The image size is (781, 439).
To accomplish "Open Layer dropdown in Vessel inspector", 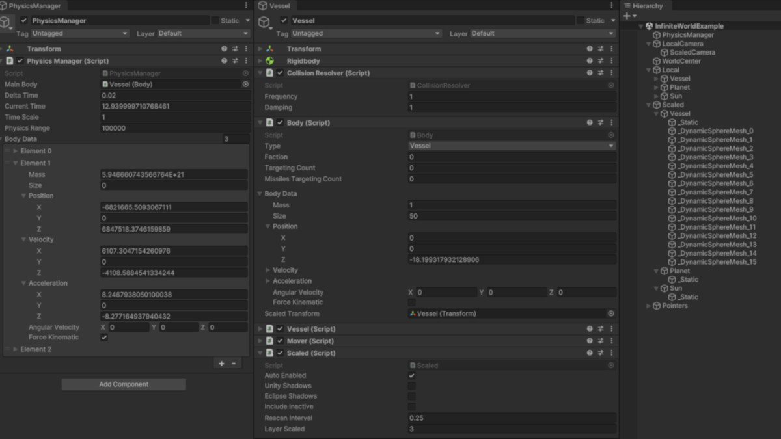I will [x=541, y=33].
